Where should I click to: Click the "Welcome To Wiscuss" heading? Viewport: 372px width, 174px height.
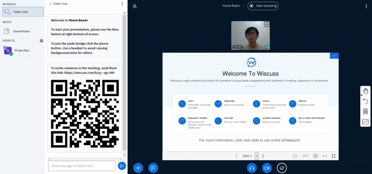click(x=251, y=73)
